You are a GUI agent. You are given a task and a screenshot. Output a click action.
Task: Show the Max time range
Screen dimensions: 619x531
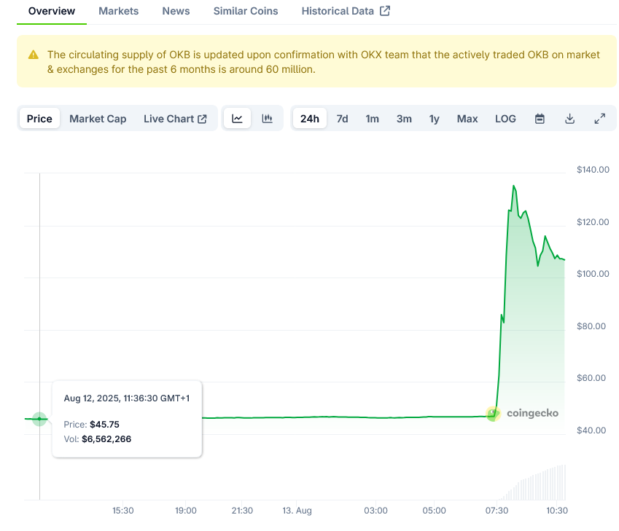[467, 118]
